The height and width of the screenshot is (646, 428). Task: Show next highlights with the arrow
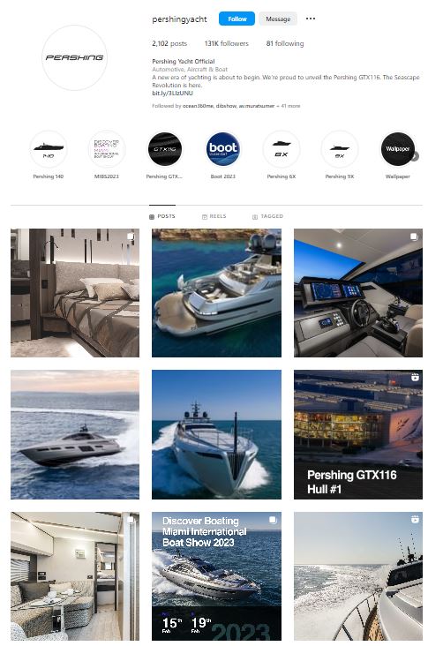[416, 156]
